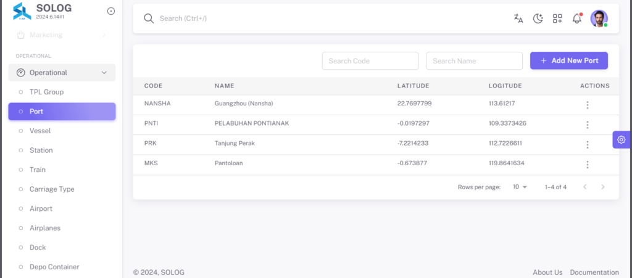Open the settings gear customizer tab
Viewport: 632px width, 278px height.
click(621, 139)
